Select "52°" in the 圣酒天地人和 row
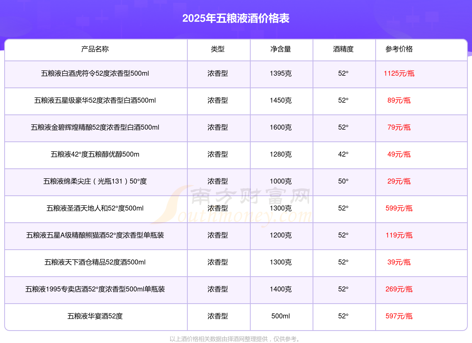This screenshot has height=343, width=472. [x=343, y=208]
